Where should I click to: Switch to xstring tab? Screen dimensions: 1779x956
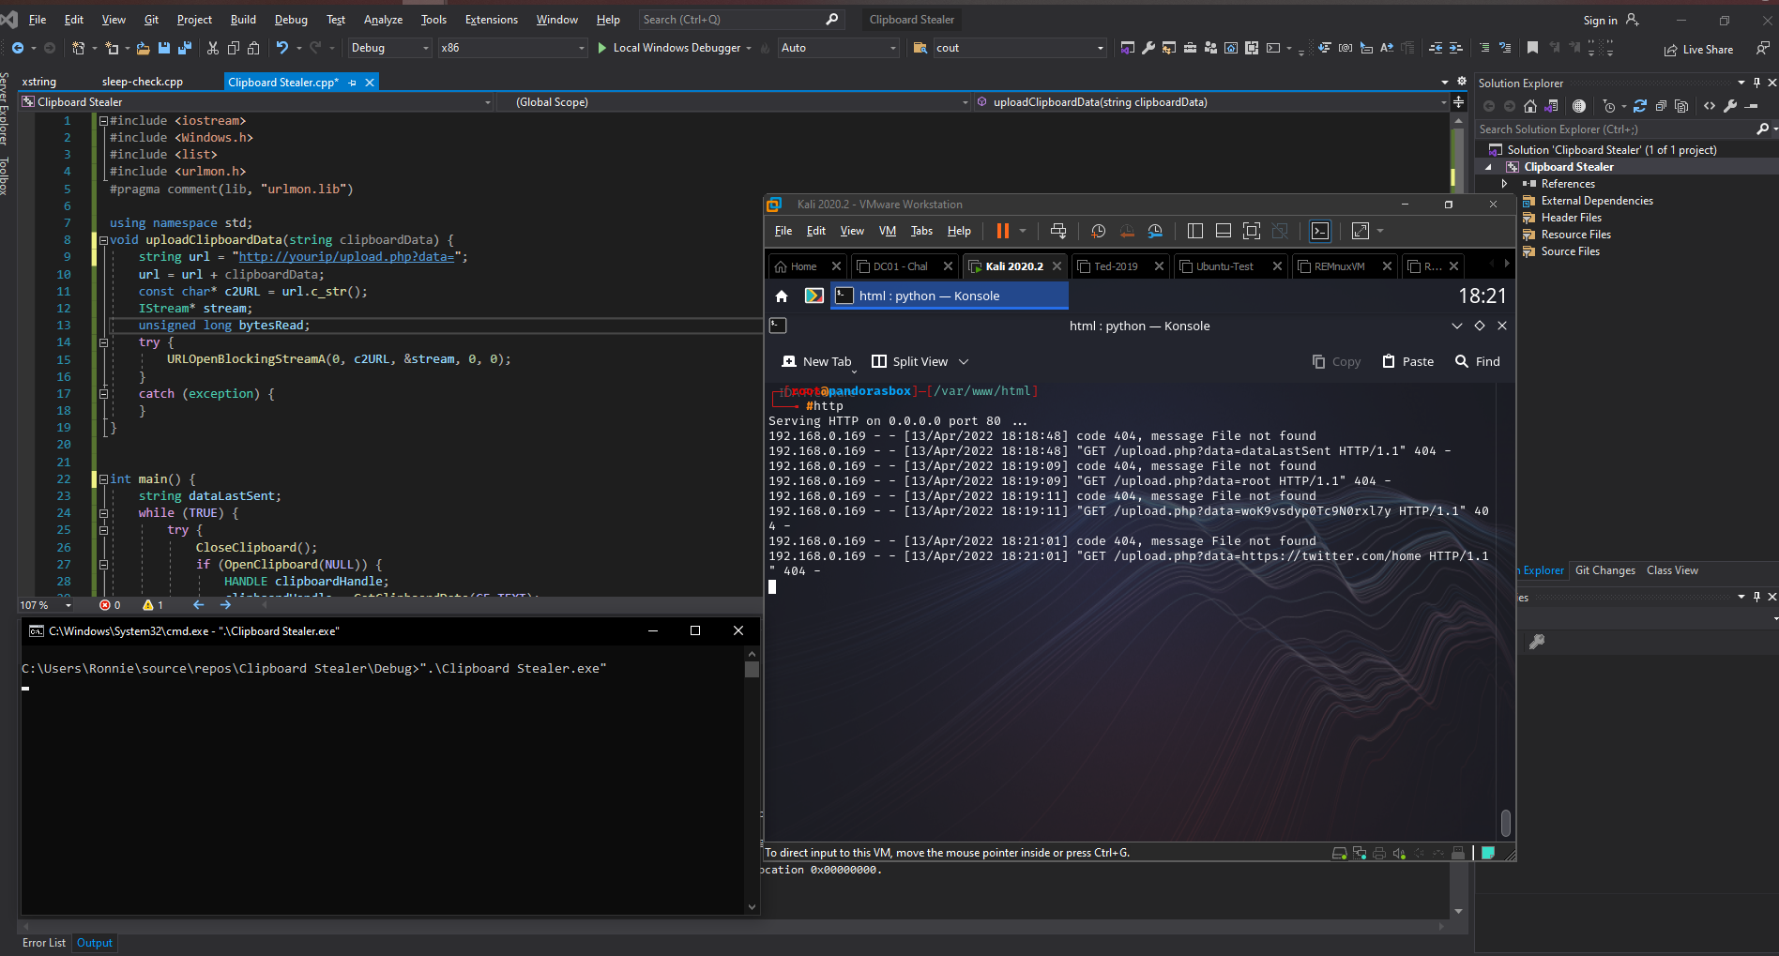point(39,83)
